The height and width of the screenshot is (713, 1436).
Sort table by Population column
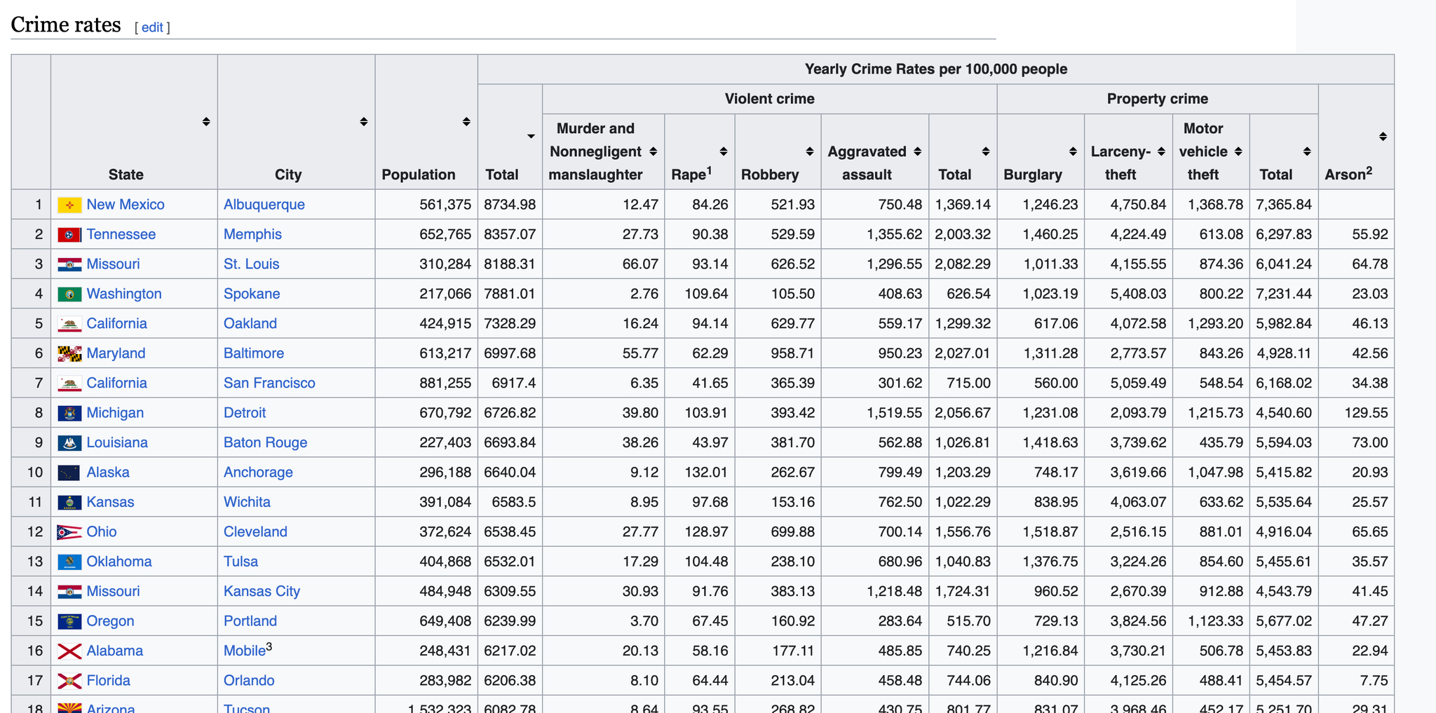466,122
